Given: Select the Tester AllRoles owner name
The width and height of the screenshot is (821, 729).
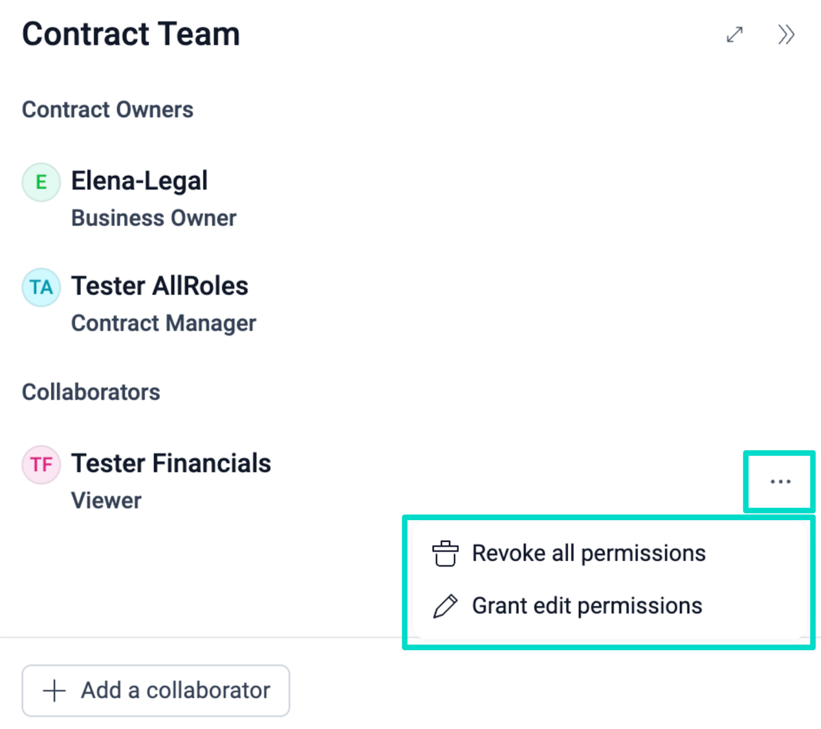Looking at the screenshot, I should click(160, 286).
